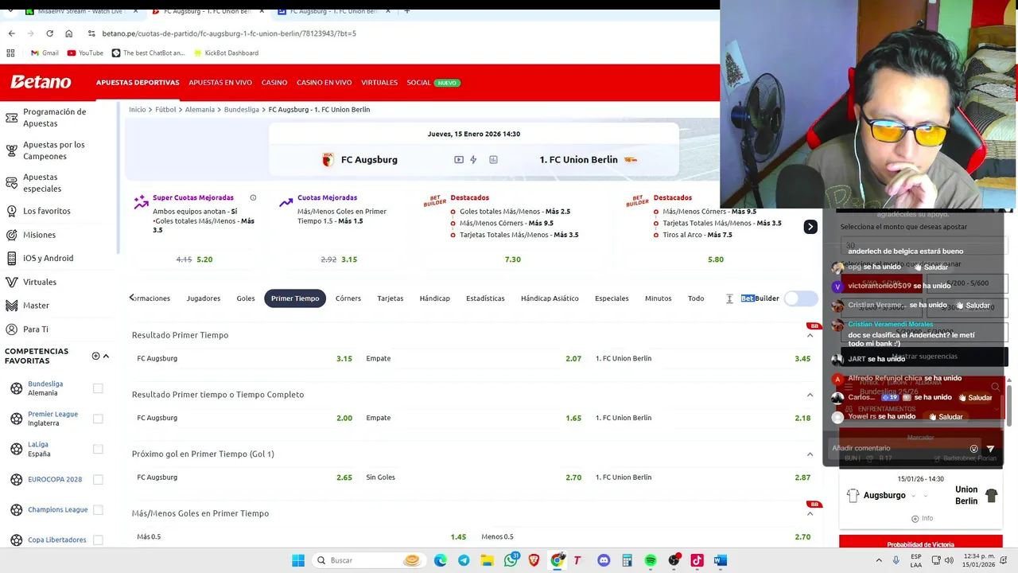This screenshot has width=1018, height=573.
Task: Click the collapse-all markets icon beside BetBuilder
Action: click(729, 298)
